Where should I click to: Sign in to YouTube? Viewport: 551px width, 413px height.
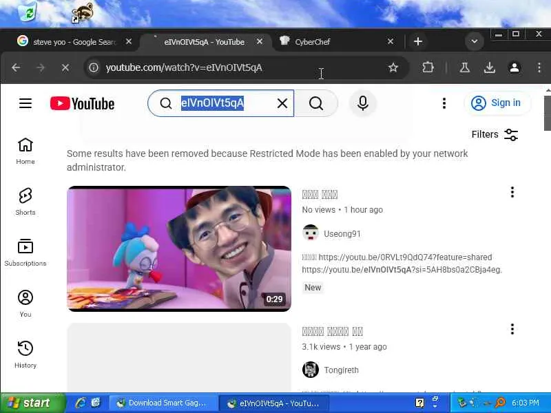(x=497, y=103)
